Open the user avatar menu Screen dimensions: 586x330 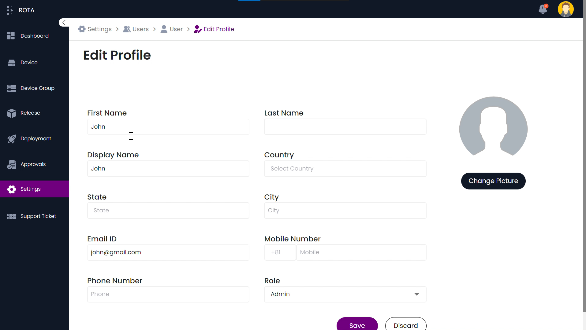coord(566,9)
